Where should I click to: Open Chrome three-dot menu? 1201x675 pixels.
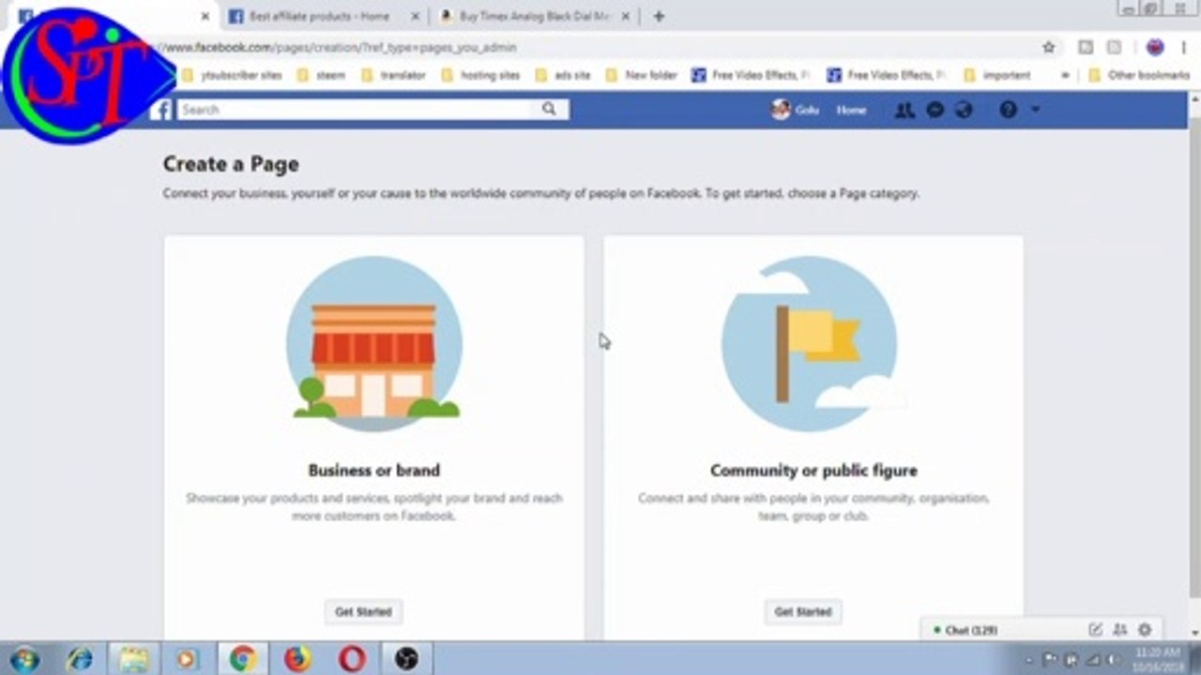1185,47
